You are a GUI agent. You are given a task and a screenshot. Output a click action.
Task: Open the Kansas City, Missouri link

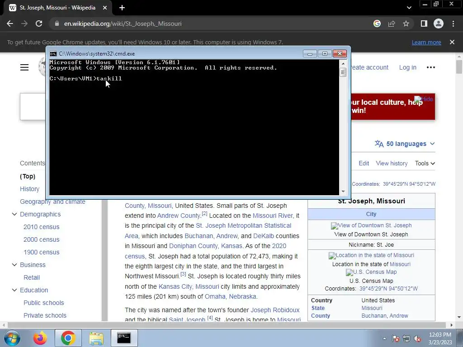[189, 286]
